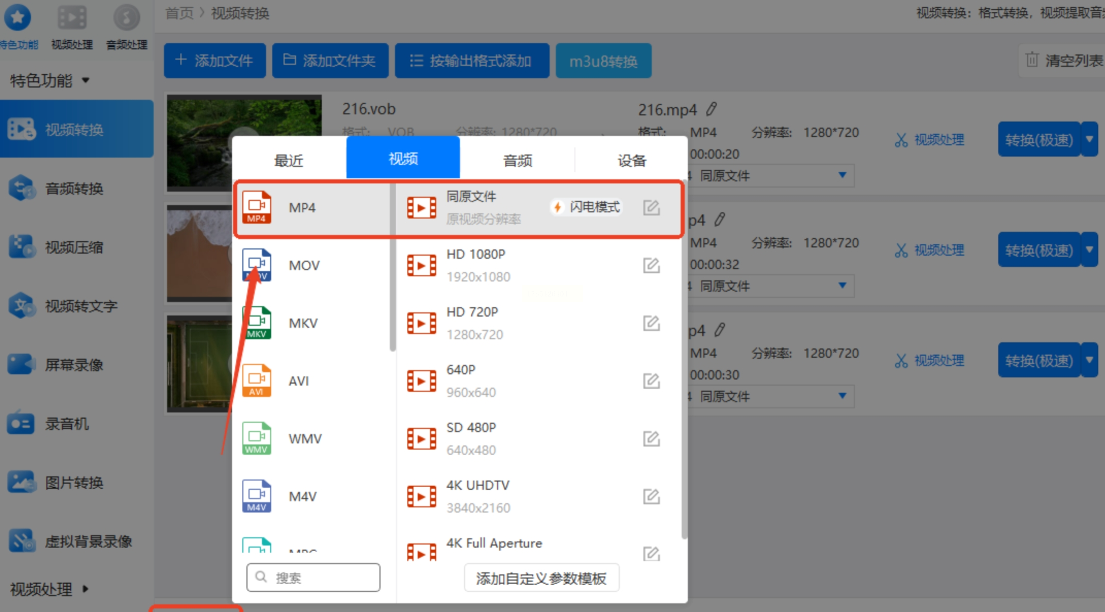
Task: Click edit icon for HD 1080P preset
Action: click(651, 266)
